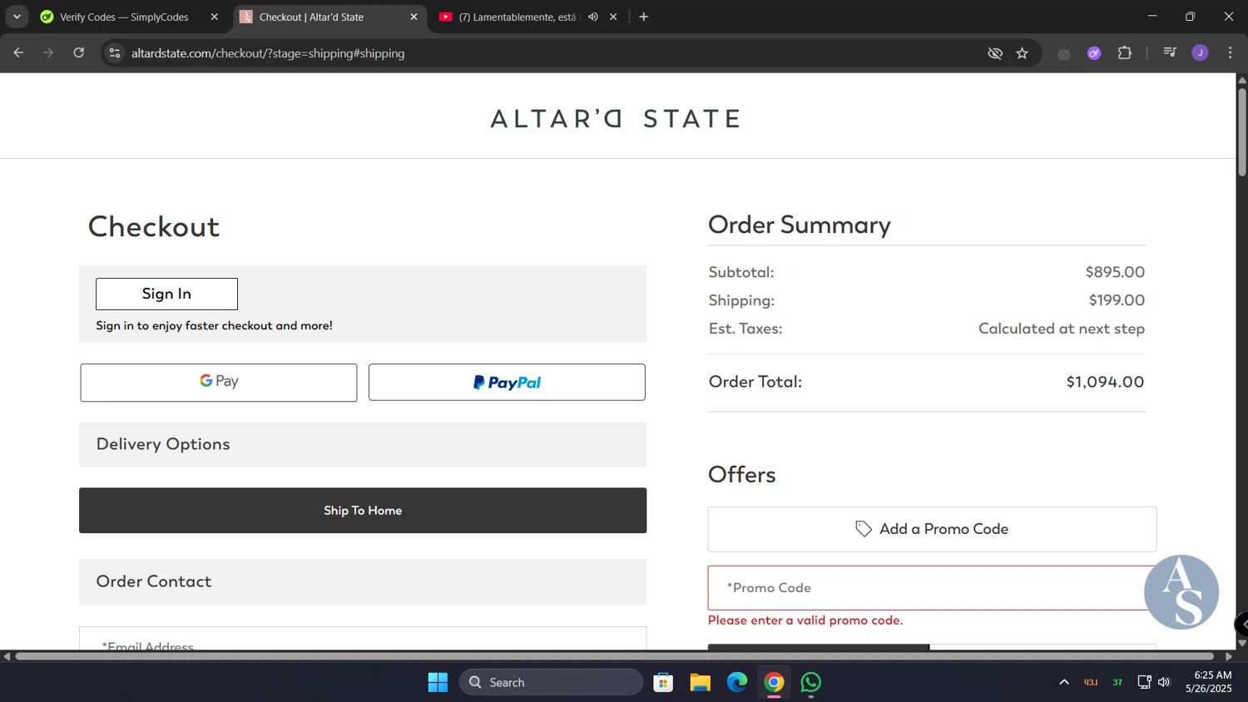Open the Chrome profile avatar
This screenshot has height=702, width=1248.
pyautogui.click(x=1200, y=53)
